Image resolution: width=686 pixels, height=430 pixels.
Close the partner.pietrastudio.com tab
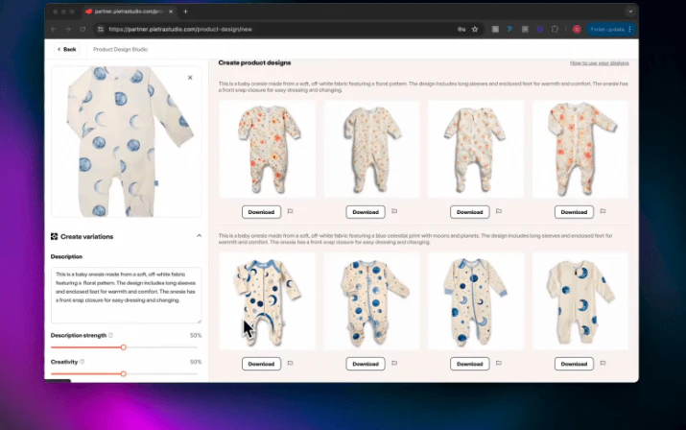[x=171, y=12]
